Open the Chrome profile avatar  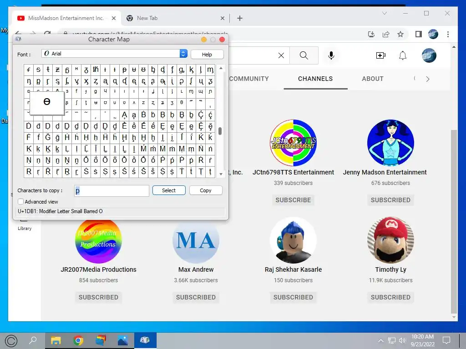click(x=433, y=34)
